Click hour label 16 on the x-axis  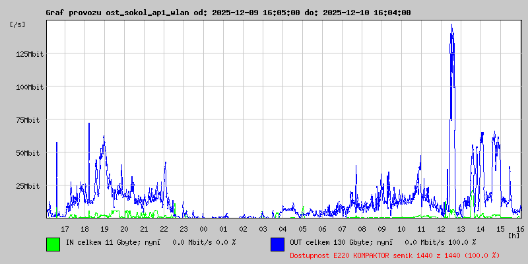pyautogui.click(x=520, y=229)
